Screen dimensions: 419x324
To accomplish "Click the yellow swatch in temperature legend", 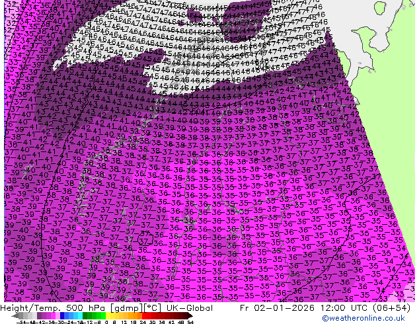I will (x=108, y=316).
